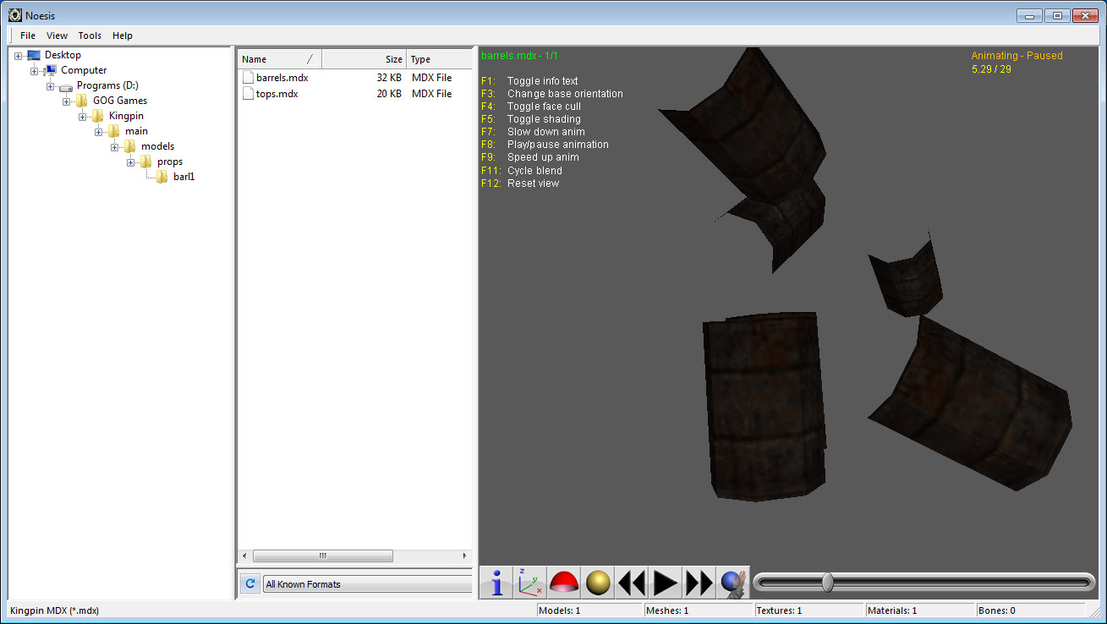Click the fast-forward animation button
Image resolution: width=1107 pixels, height=624 pixels.
pos(699,583)
